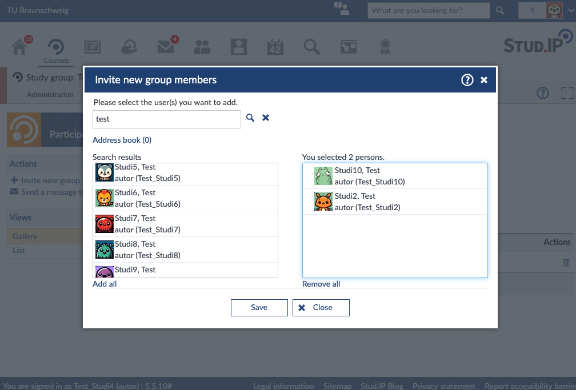
Task: Open Stud.IP Blog footer link
Action: coord(382,386)
